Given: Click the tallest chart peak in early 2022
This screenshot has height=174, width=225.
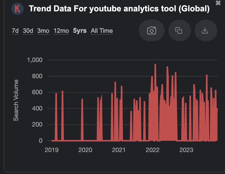Looking at the screenshot, I should coord(155,65).
